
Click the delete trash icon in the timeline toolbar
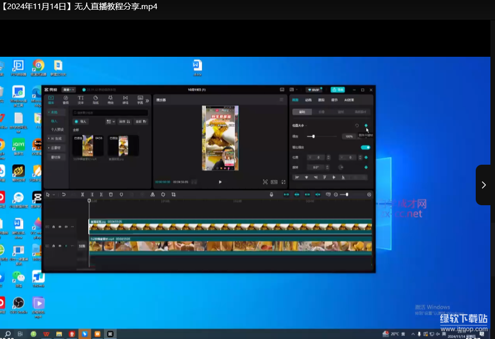coord(111,195)
